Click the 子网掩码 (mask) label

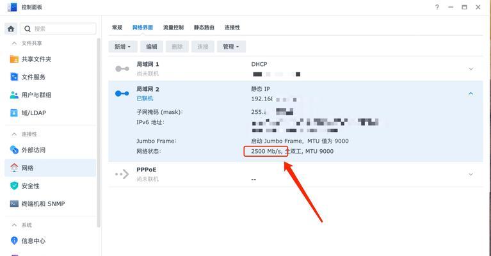[x=159, y=112]
